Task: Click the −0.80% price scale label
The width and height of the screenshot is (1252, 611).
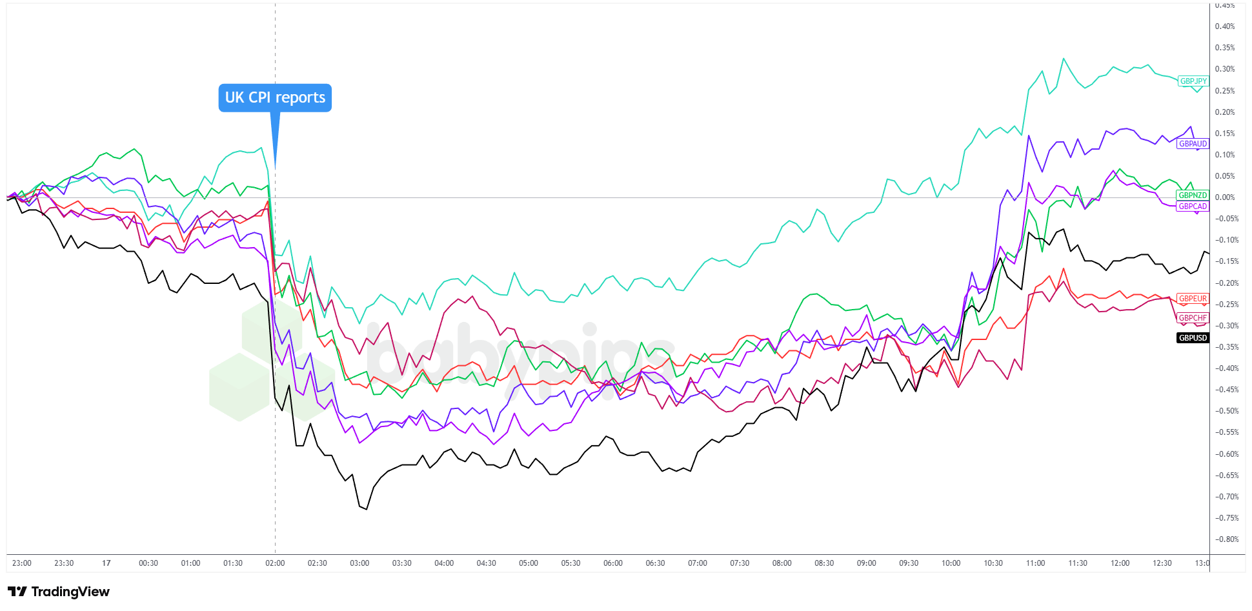Action: click(x=1226, y=539)
